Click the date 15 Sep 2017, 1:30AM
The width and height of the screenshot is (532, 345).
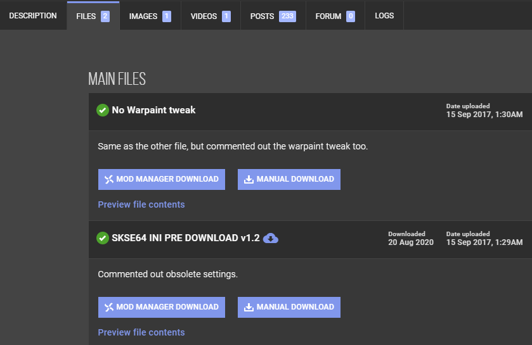pos(484,115)
